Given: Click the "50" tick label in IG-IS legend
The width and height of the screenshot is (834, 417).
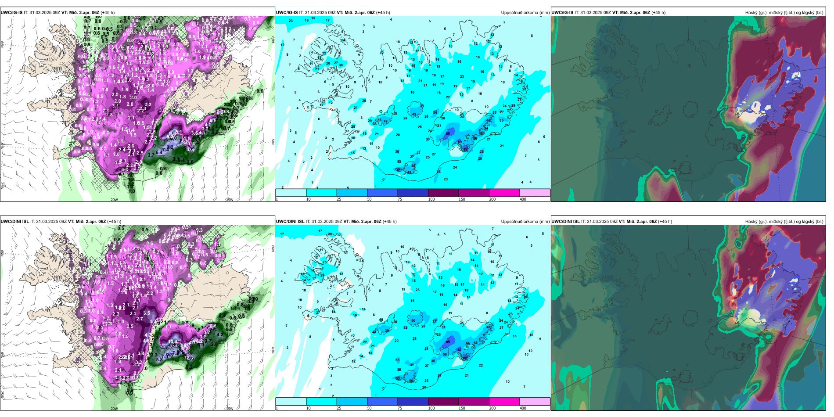Looking at the screenshot, I should [369, 199].
